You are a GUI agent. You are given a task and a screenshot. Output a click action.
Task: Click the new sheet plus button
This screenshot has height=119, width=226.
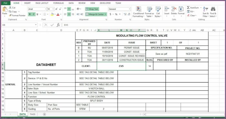click(45, 114)
